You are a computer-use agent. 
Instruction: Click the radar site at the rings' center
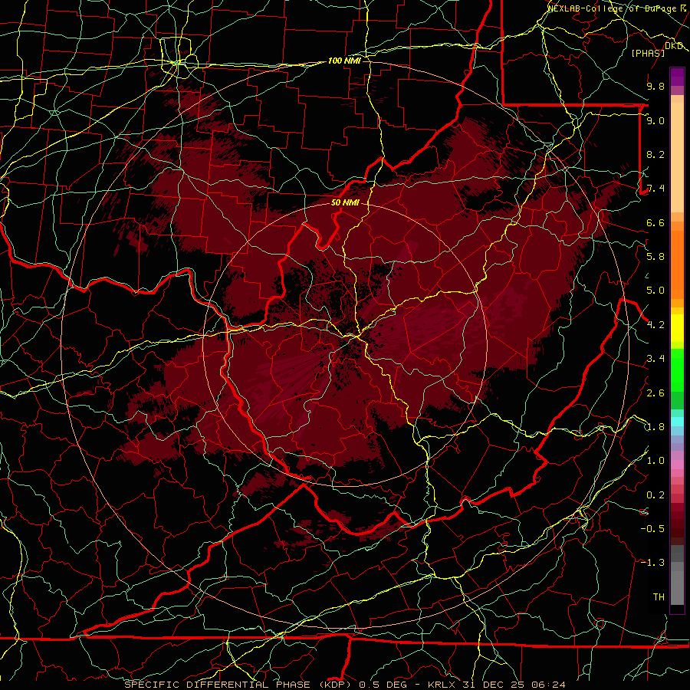click(346, 345)
